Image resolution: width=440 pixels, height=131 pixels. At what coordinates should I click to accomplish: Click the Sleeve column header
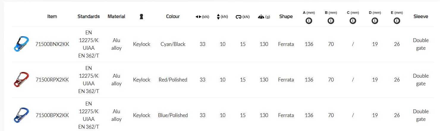pos(421,17)
